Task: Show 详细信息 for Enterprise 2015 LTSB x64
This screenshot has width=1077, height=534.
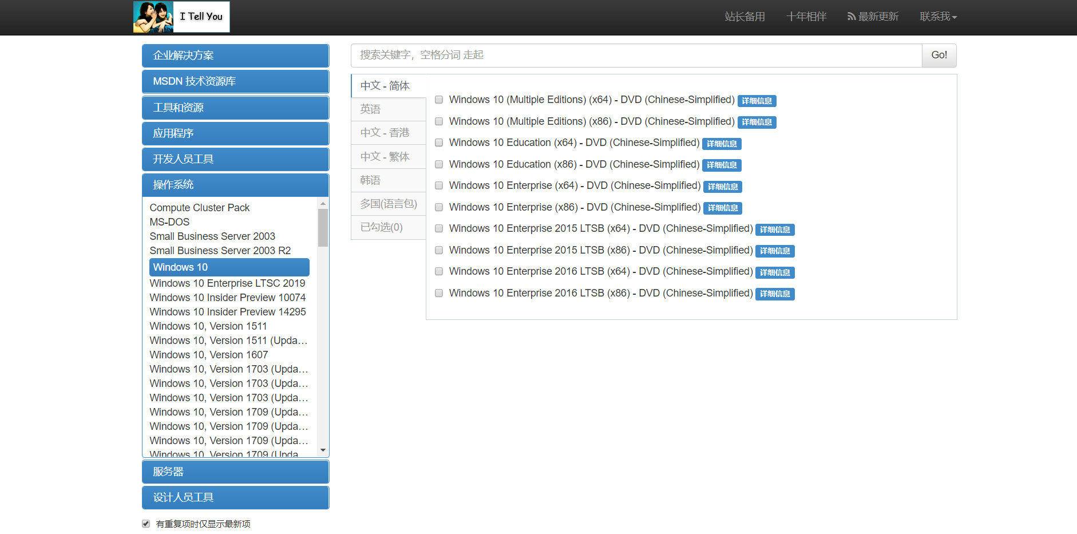Action: coord(775,230)
